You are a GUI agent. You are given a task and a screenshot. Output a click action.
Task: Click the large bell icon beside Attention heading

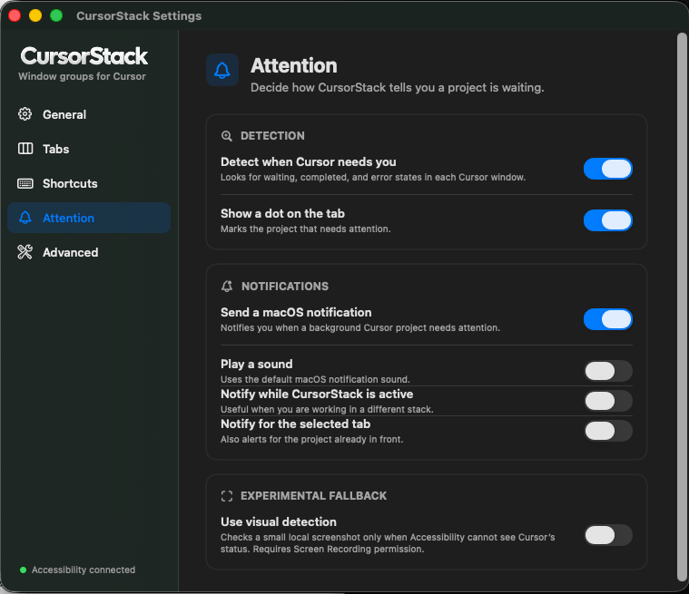click(x=222, y=70)
